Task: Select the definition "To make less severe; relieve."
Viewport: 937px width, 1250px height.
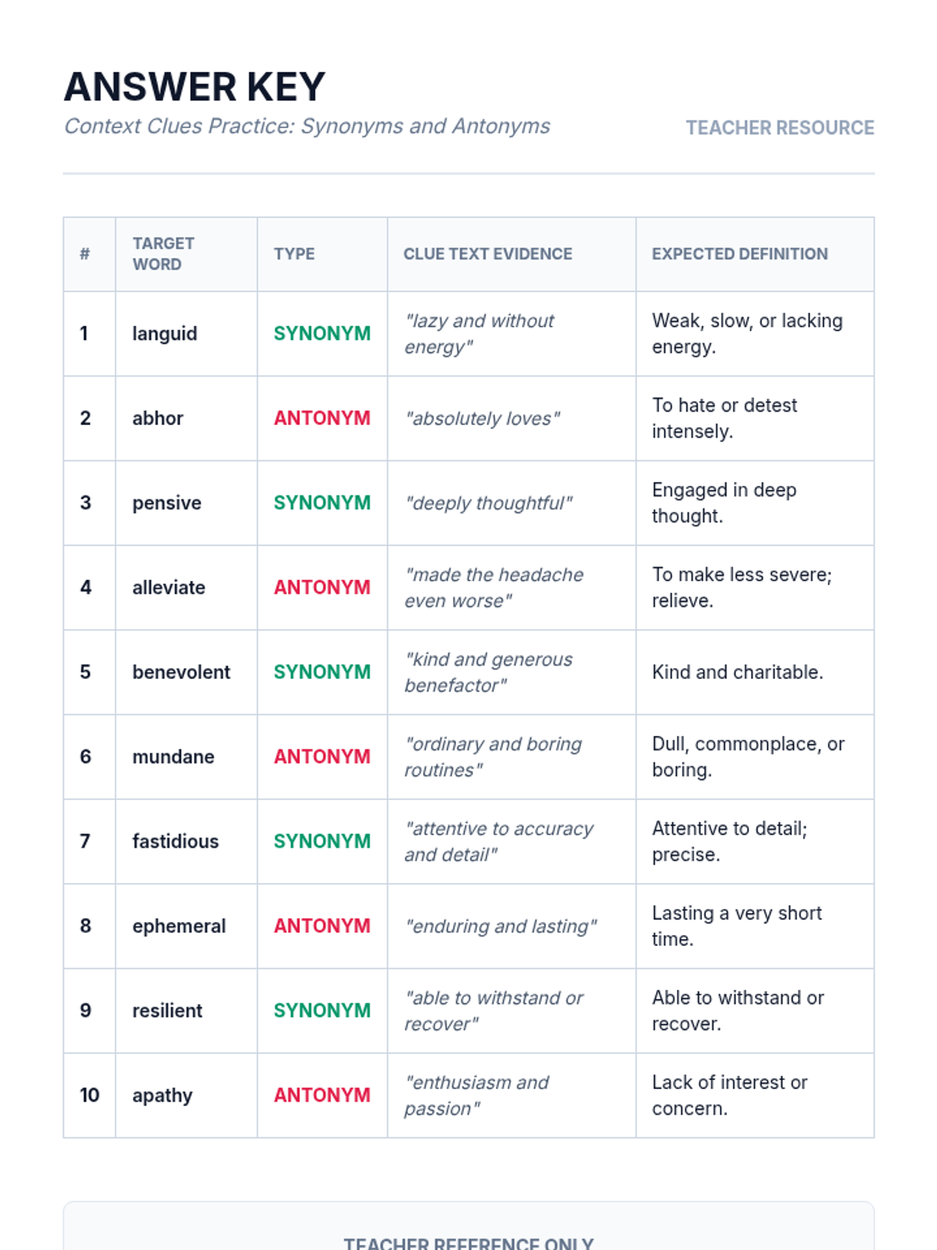Action: pyautogui.click(x=742, y=587)
